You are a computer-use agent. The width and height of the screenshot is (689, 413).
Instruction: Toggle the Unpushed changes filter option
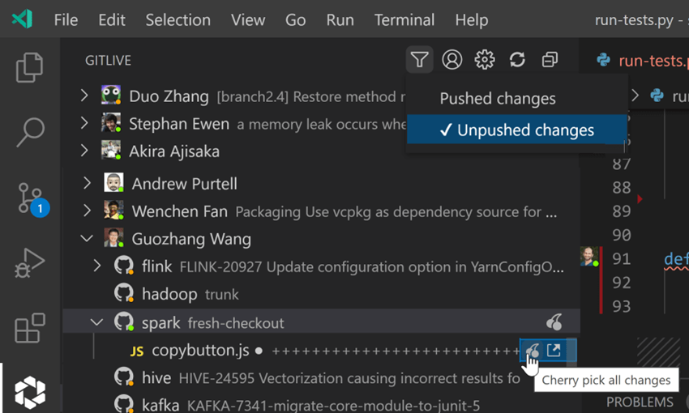(516, 130)
